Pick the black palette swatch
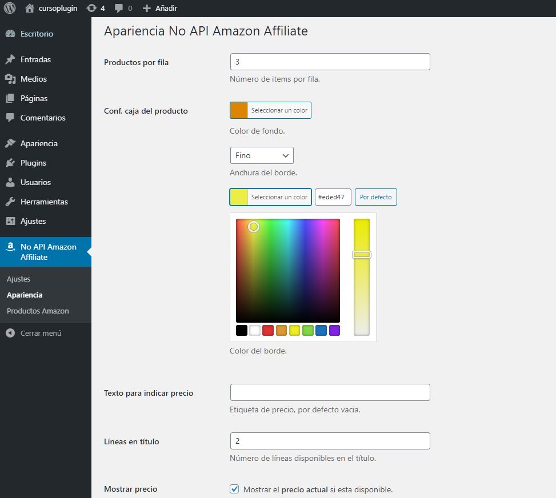This screenshot has width=556, height=498. click(242, 330)
